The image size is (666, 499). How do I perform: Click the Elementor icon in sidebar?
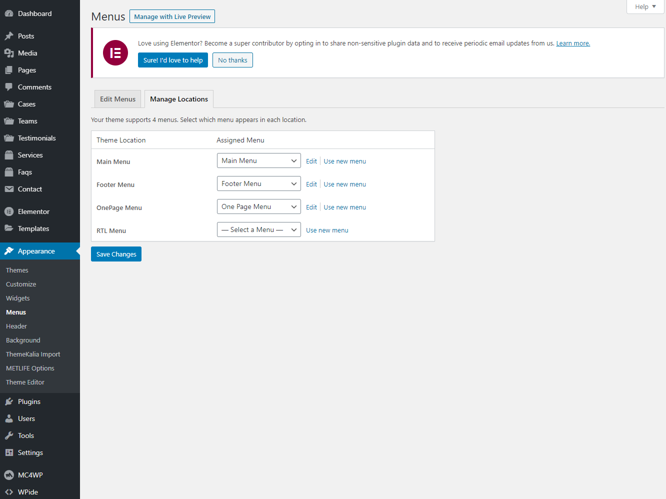9,211
